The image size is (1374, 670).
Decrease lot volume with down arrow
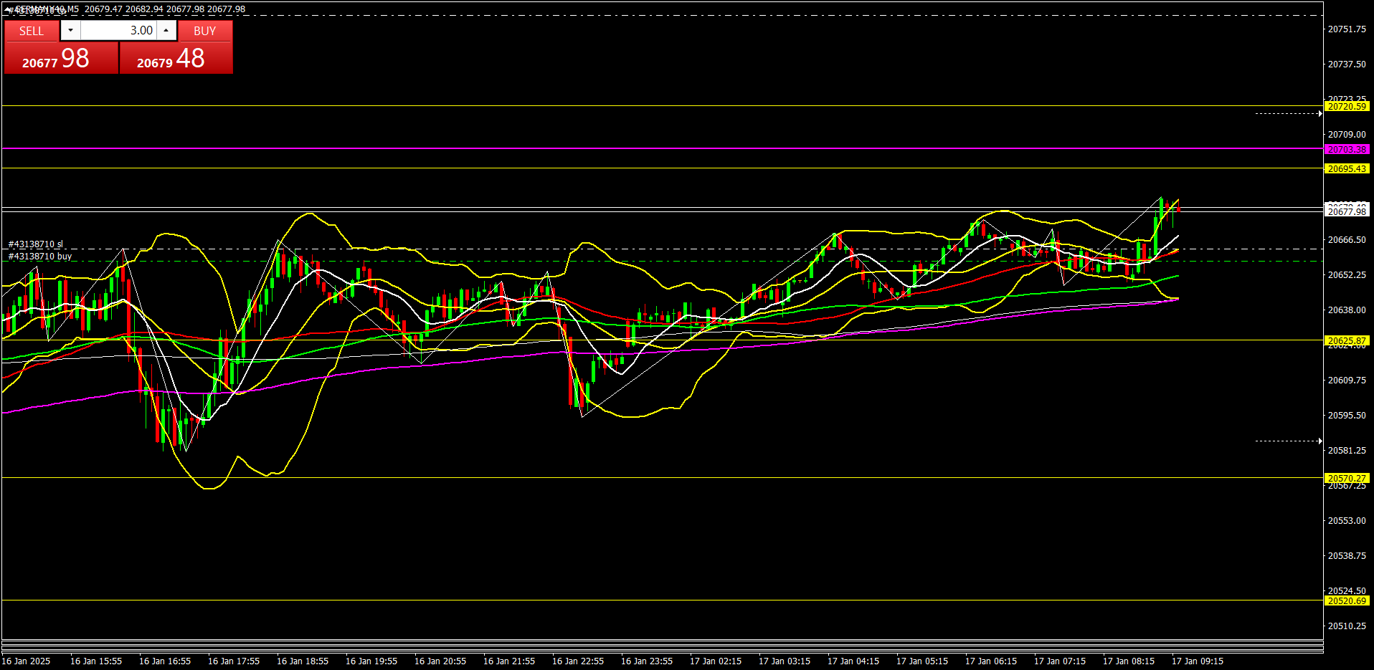(70, 30)
